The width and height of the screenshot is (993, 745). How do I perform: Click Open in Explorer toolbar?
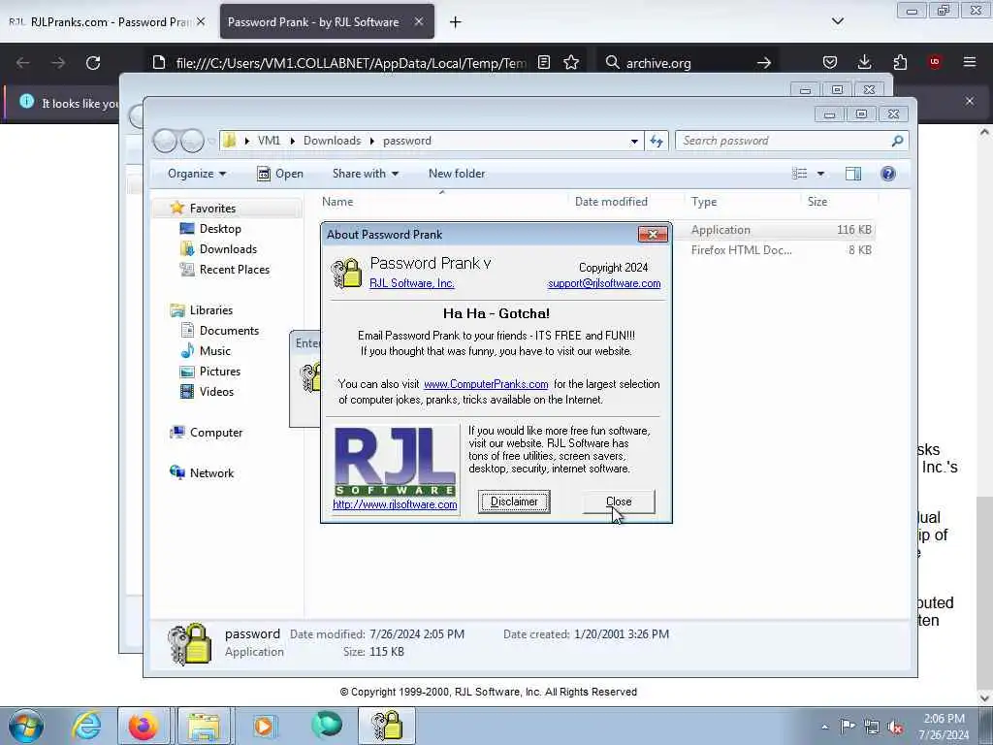[x=280, y=174]
